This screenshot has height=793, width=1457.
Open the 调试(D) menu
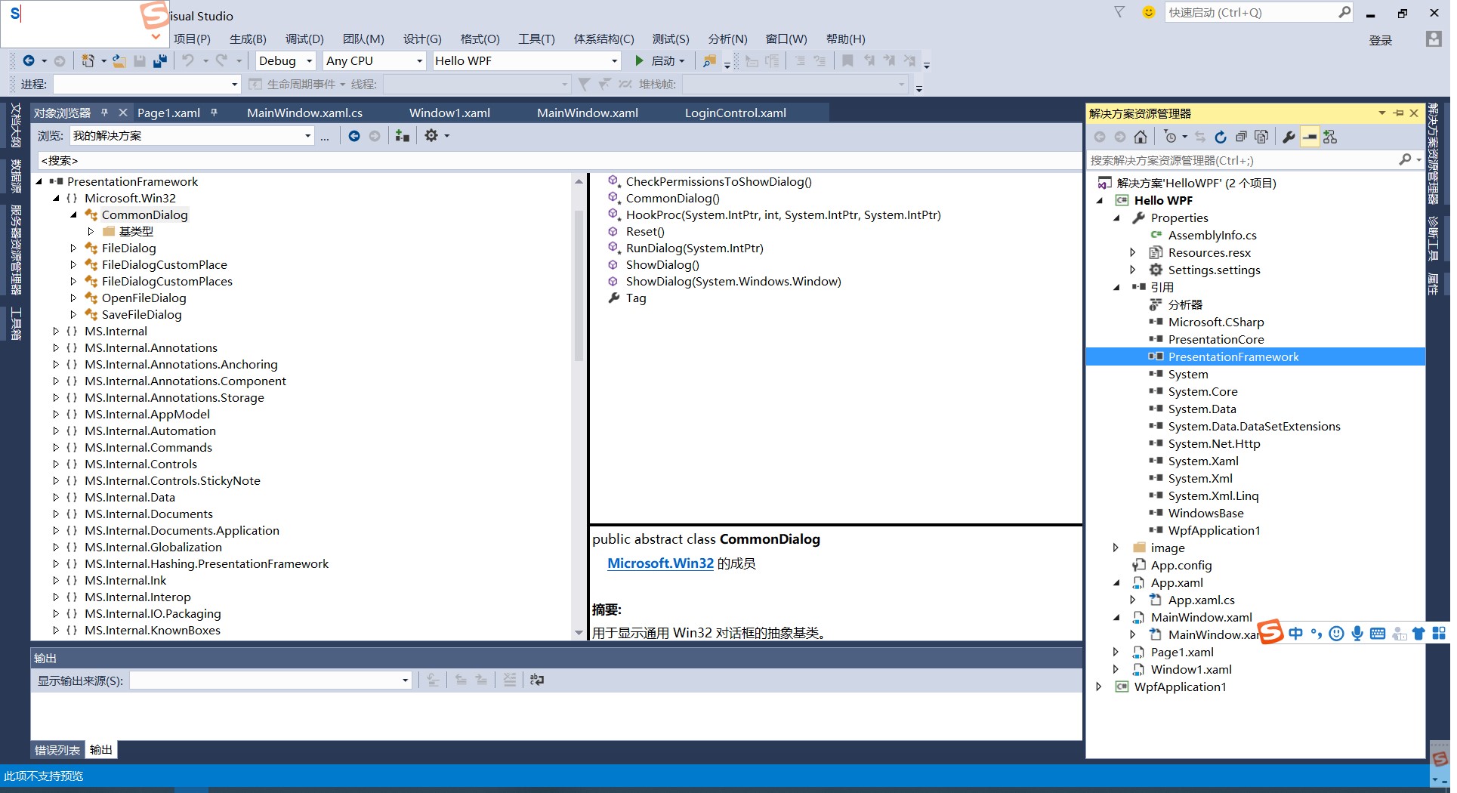(304, 39)
